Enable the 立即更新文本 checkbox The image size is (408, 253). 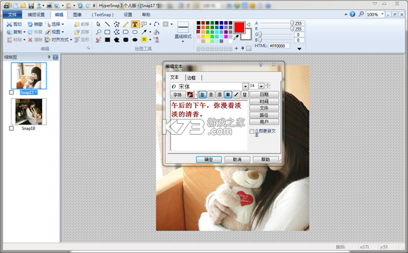pyautogui.click(x=252, y=131)
